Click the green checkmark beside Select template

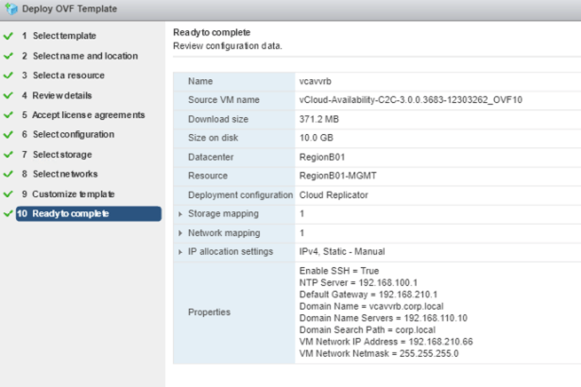point(9,36)
